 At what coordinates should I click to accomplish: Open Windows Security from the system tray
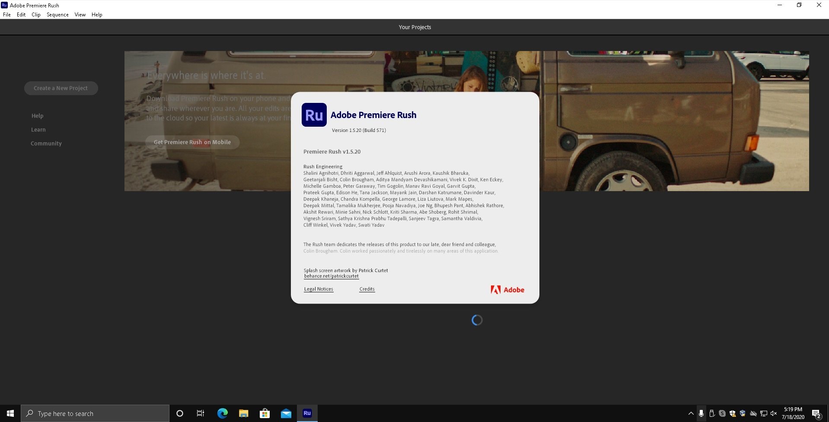tap(733, 413)
